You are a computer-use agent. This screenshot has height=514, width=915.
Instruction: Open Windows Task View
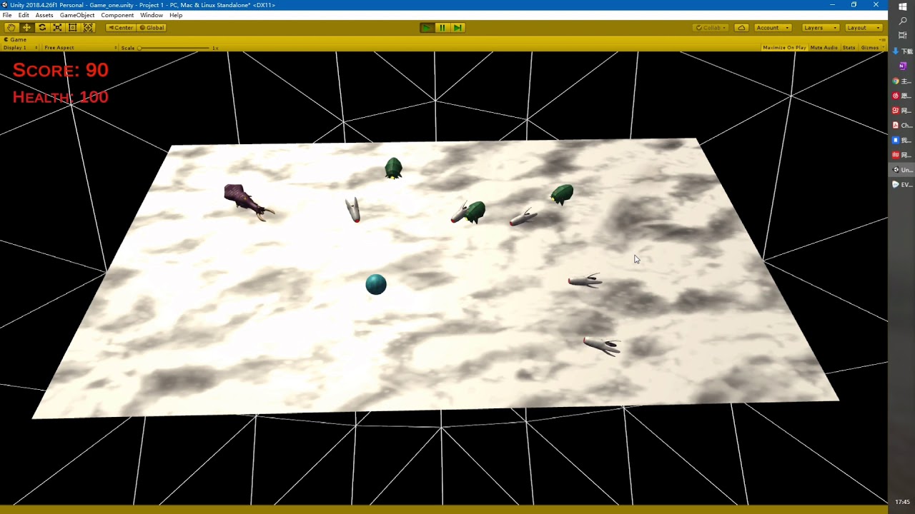[x=902, y=35]
